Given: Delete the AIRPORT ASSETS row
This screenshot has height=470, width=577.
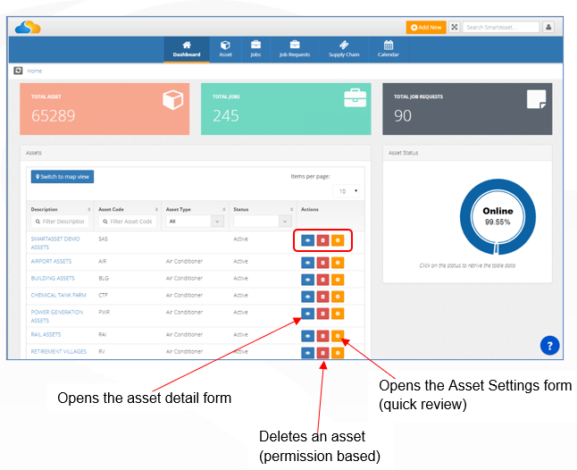Looking at the screenshot, I should (322, 263).
